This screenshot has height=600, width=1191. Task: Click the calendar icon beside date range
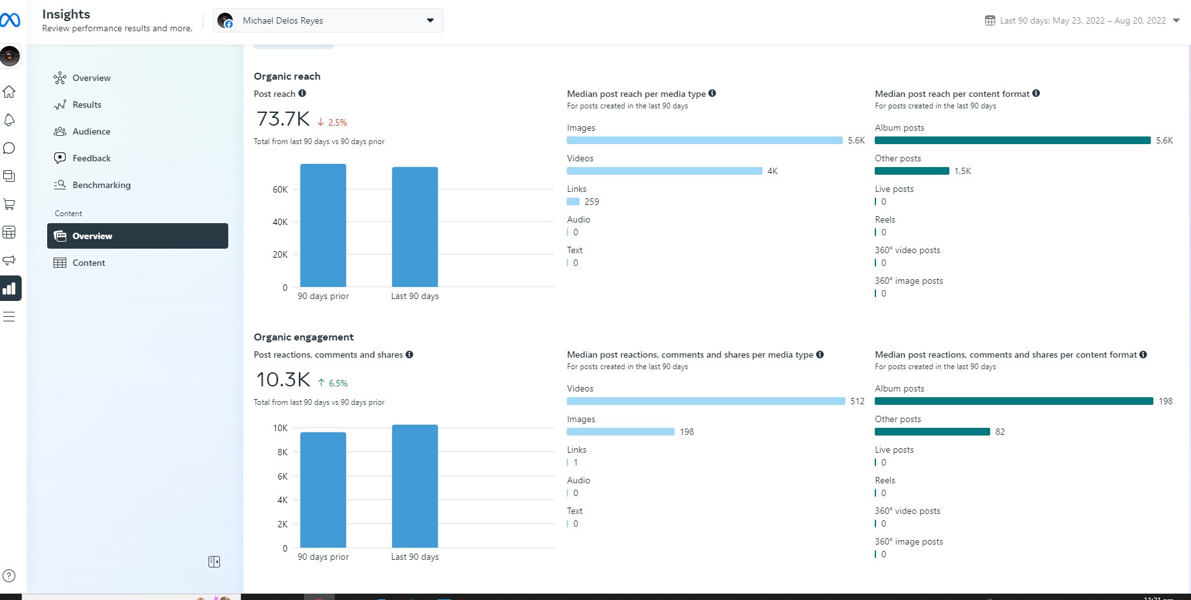(990, 20)
